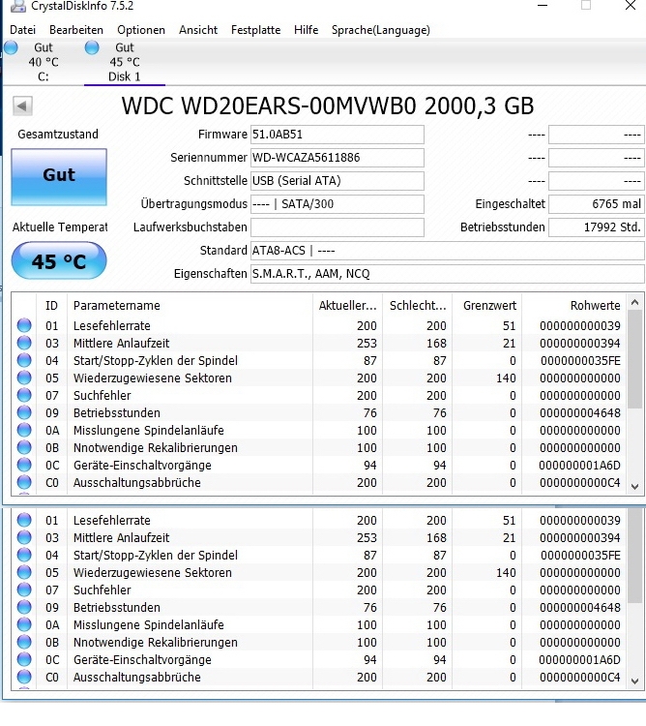Select Wiederzugewiesene Sektoren name in lower list

[153, 573]
